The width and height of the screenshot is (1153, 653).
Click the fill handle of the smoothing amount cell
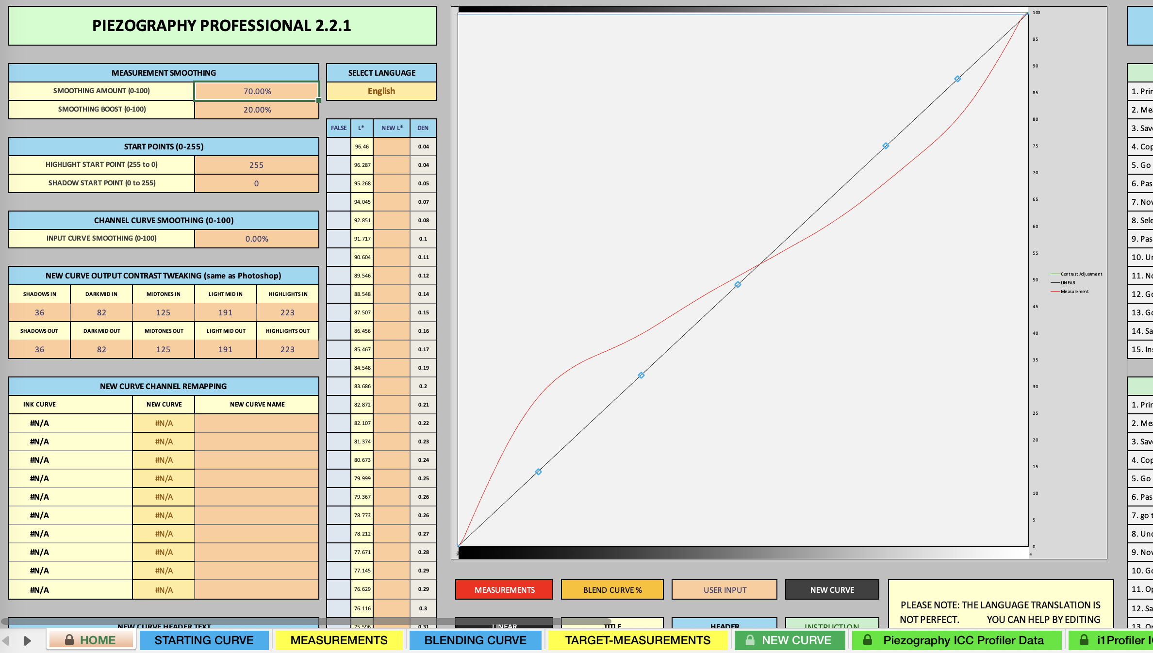tap(318, 100)
